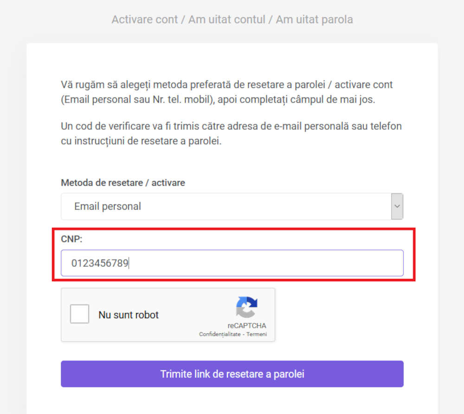Click the "Nu sunt robot" label text
The width and height of the screenshot is (464, 414).
pos(129,315)
